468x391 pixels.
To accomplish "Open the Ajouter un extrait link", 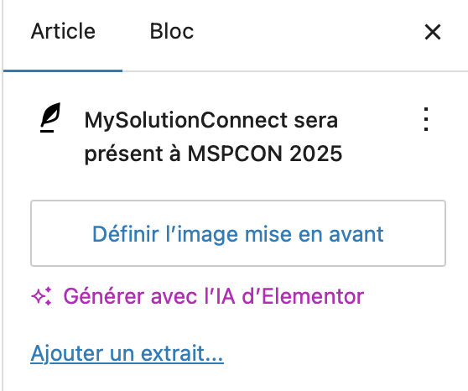I will pos(127,353).
